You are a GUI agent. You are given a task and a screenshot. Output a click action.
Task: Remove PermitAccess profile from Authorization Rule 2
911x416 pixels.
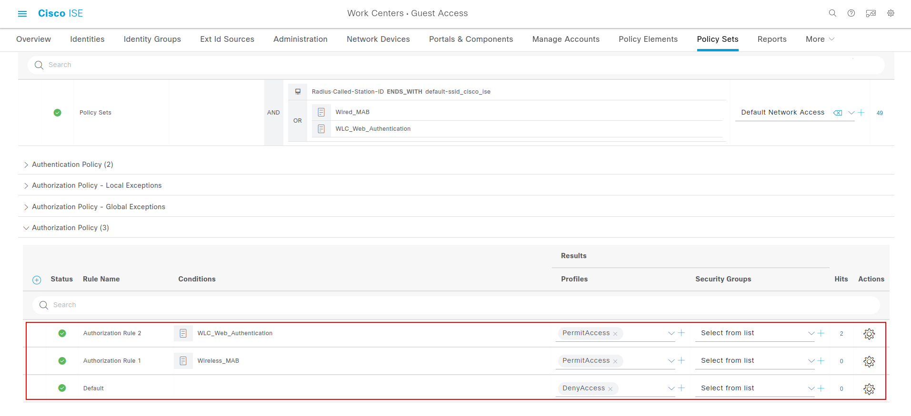[615, 334]
